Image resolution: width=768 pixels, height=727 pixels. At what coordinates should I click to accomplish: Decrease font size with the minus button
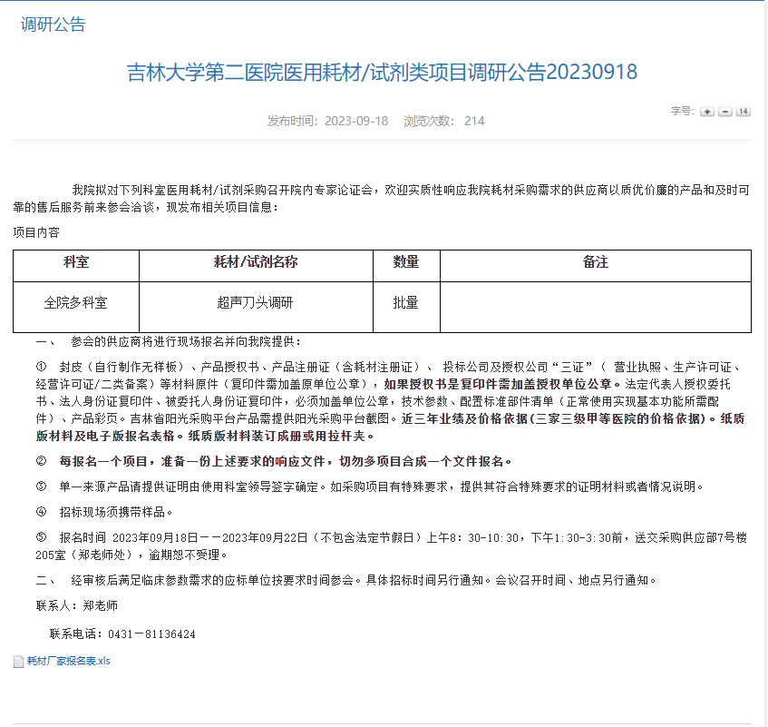pyautogui.click(x=724, y=112)
